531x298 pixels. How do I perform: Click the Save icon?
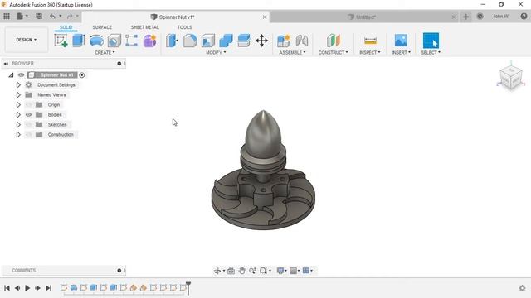(39, 17)
